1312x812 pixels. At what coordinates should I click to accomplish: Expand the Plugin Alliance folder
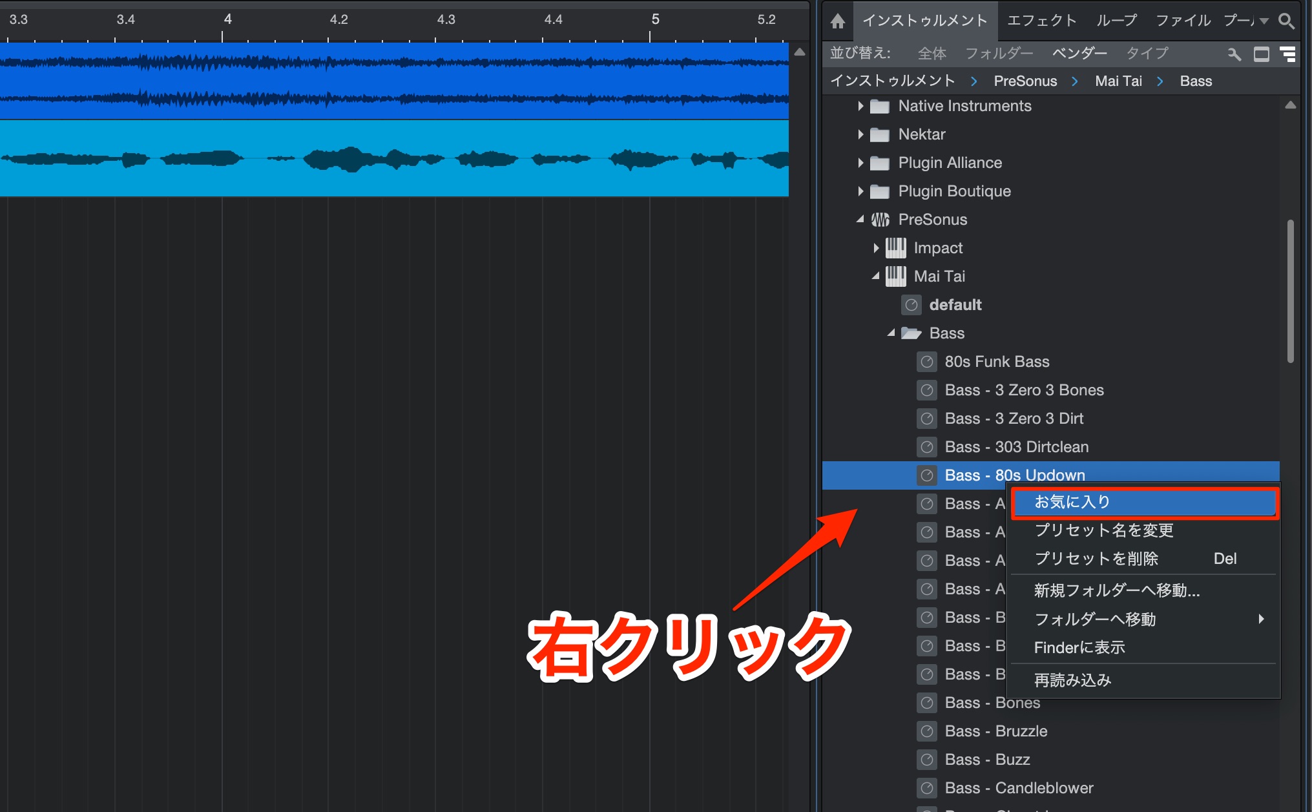click(x=860, y=163)
